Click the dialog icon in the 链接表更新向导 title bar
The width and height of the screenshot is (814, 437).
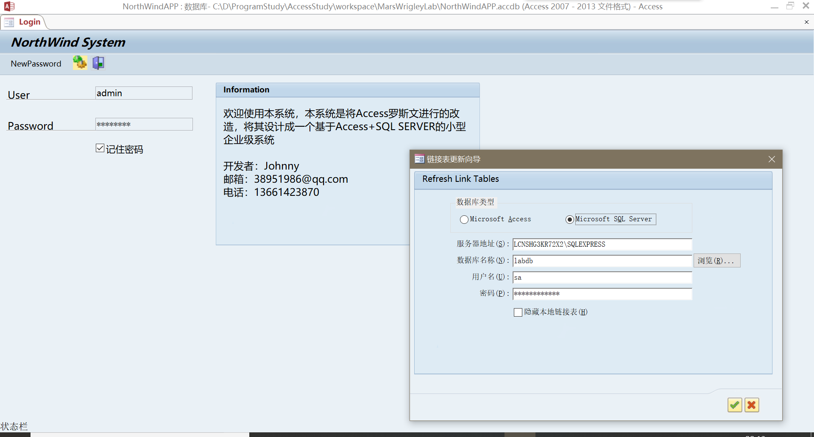(x=419, y=159)
